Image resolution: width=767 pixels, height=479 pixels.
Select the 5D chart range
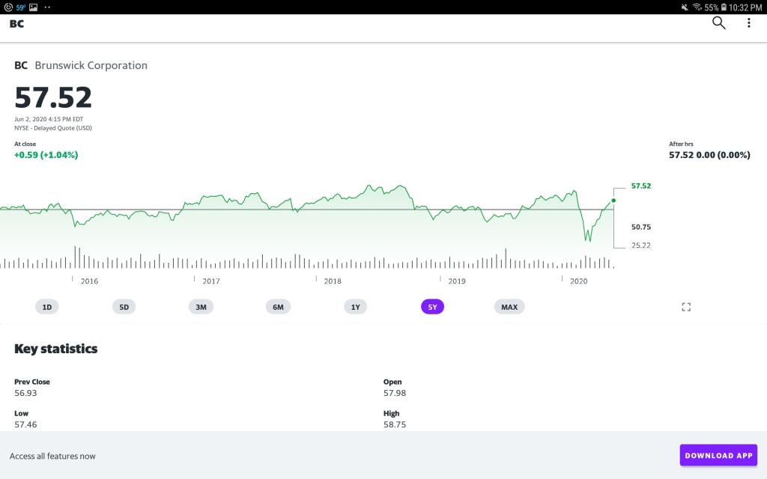(x=124, y=307)
